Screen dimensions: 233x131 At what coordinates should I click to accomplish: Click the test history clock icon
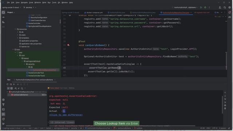(22, 88)
